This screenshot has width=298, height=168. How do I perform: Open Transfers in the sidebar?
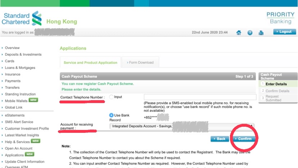[x=12, y=88]
